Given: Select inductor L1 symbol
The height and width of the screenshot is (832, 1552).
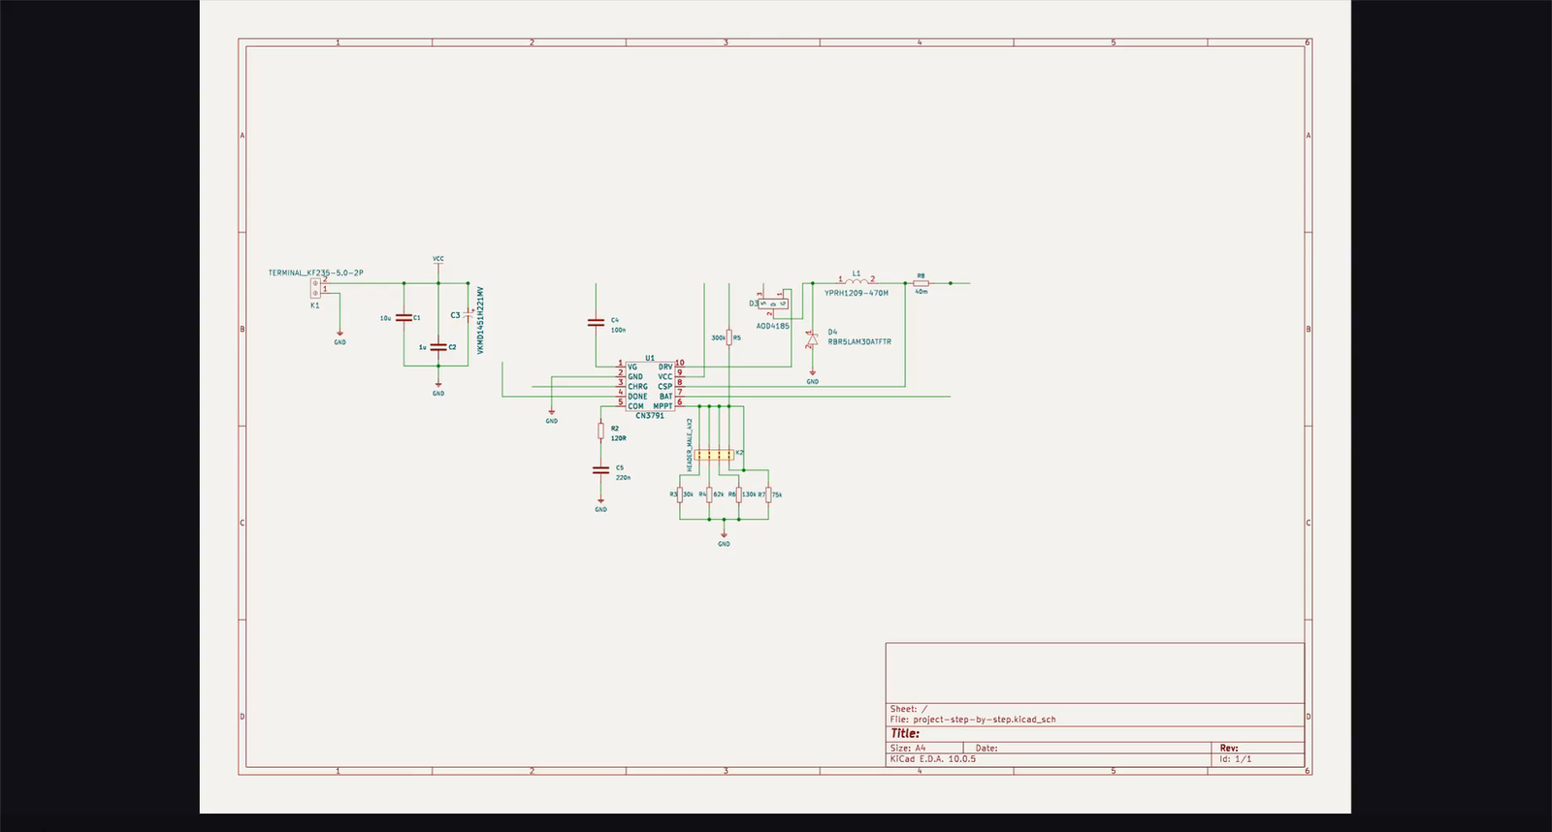Looking at the screenshot, I should pos(857,281).
